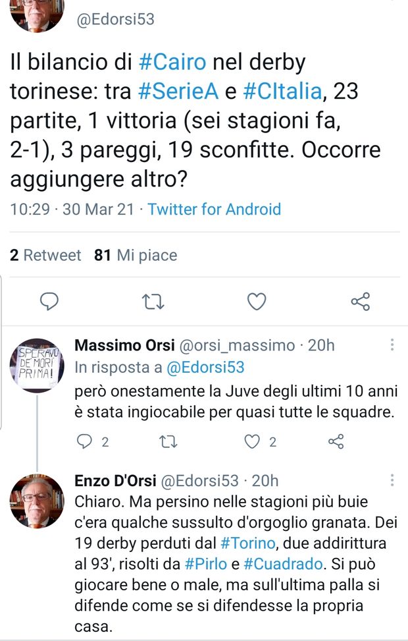Open Enzo D'Orsi's avatar in the reply
Image resolution: width=408 pixels, height=641 pixels.
click(x=38, y=501)
